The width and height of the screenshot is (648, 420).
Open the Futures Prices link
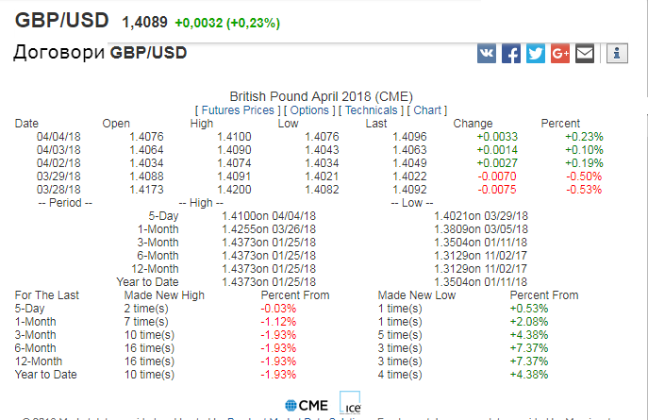[238, 110]
